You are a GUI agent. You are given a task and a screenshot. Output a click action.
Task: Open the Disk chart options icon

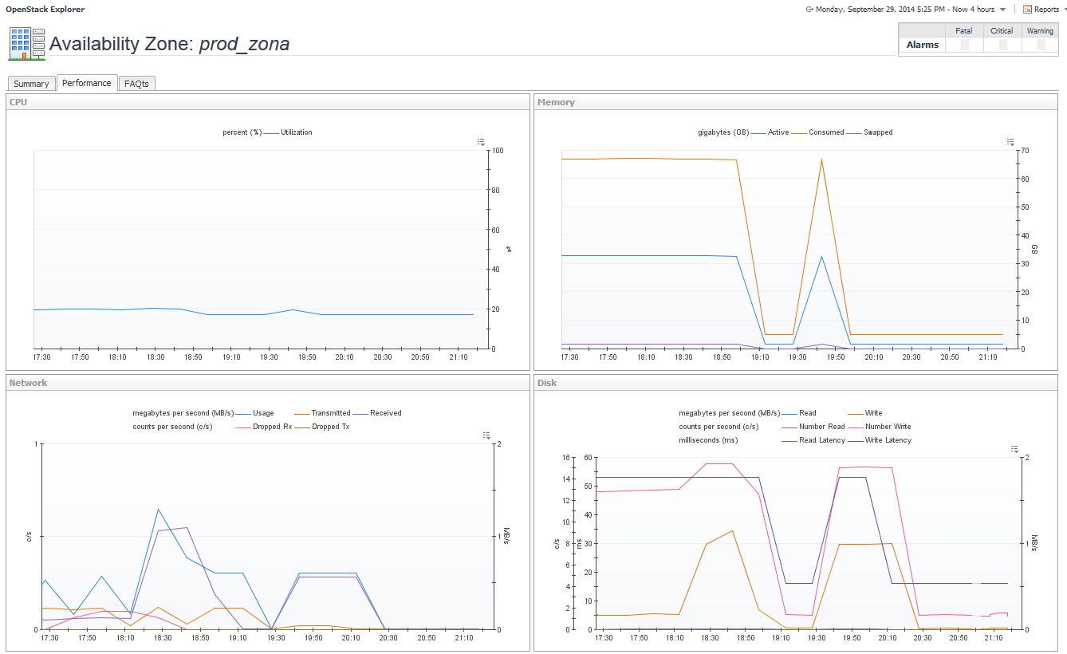point(1015,449)
